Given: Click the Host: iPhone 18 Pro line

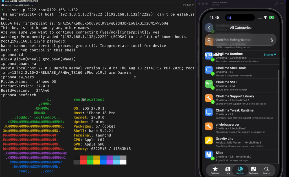Looking at the screenshot, I should click(x=94, y=113).
